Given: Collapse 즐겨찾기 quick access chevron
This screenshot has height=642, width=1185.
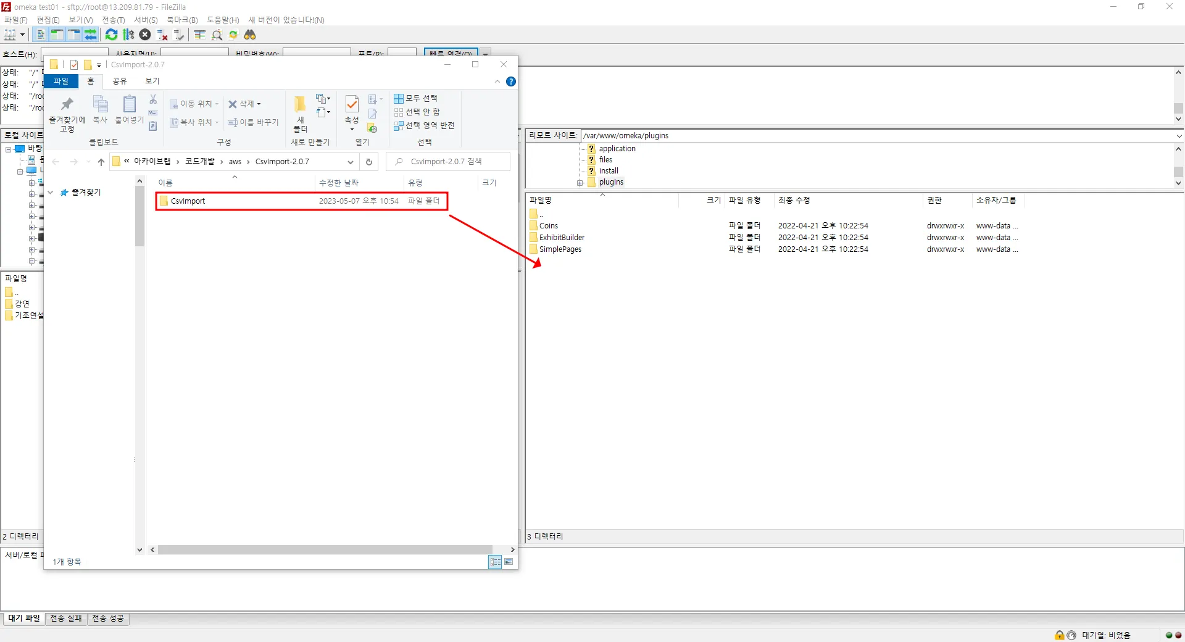Looking at the screenshot, I should coord(51,193).
